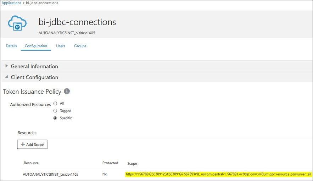Select the Specific authorized resources option
The height and width of the screenshot is (181, 313).
(55, 118)
